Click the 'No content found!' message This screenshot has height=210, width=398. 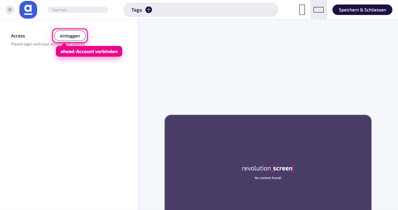[268, 178]
